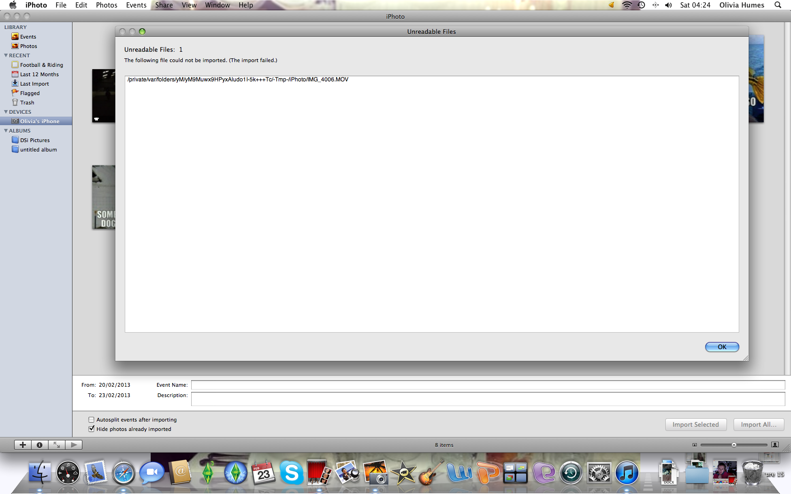Click OK in Unreadable Files dialog
The width and height of the screenshot is (791, 494).
click(722, 347)
